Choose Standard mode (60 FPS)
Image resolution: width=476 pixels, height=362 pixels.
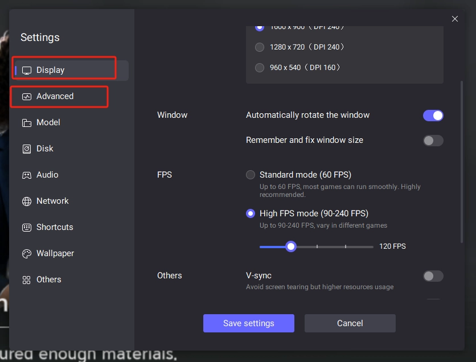(250, 175)
